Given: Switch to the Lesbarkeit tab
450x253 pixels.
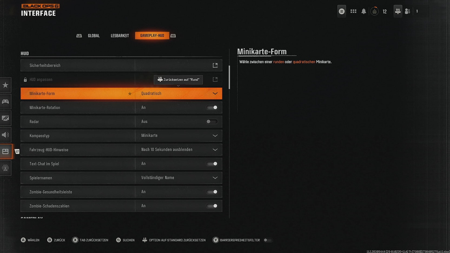Looking at the screenshot, I should pos(120,36).
